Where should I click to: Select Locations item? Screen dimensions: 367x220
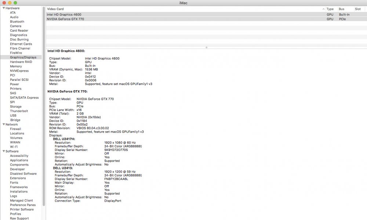click(x=17, y=133)
